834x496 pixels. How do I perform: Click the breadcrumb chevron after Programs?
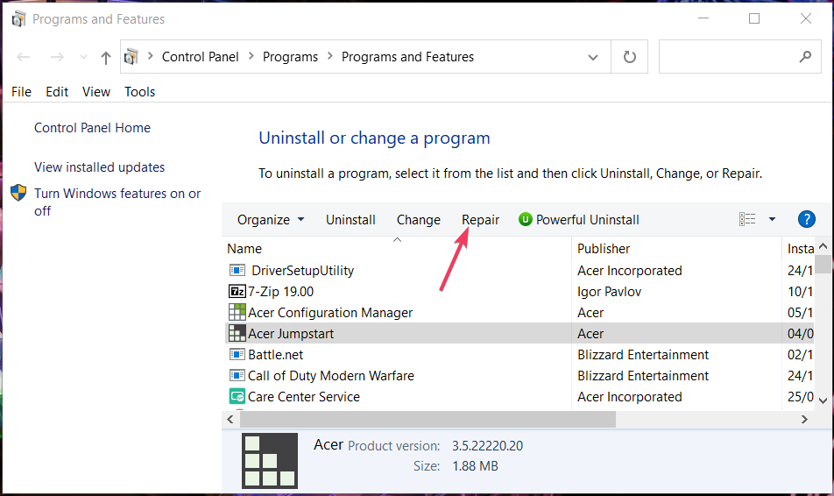point(329,56)
